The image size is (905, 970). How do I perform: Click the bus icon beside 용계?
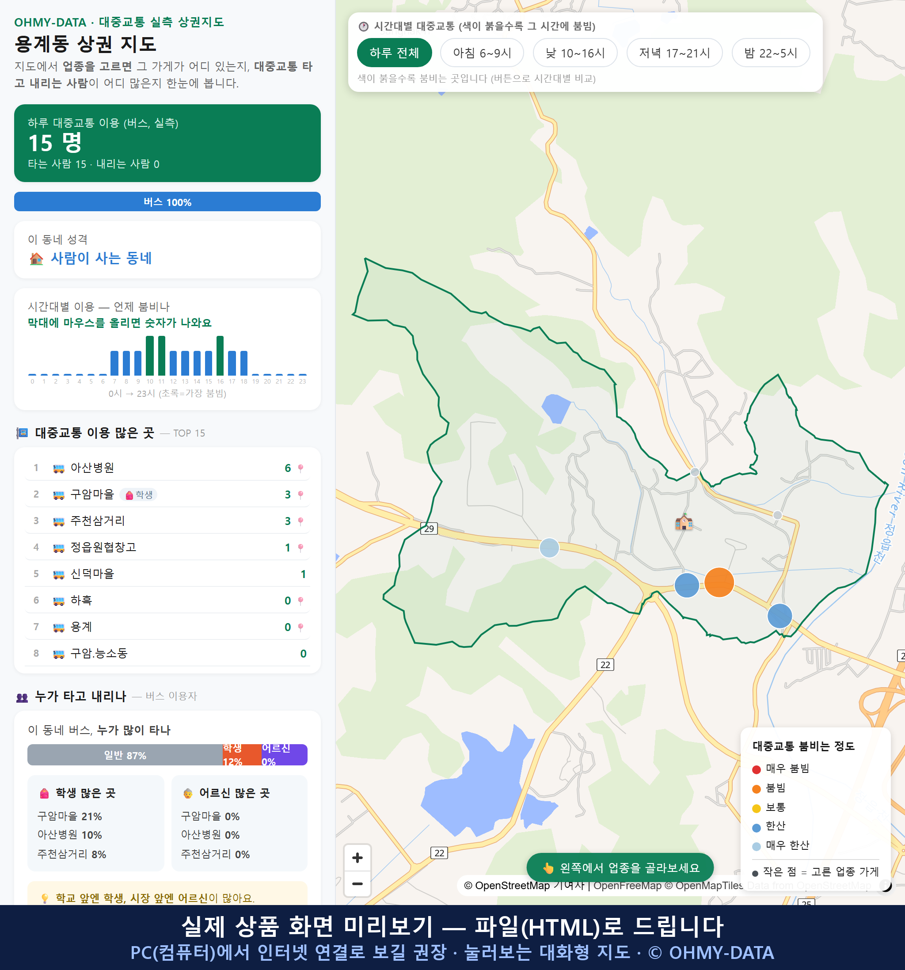pos(58,628)
